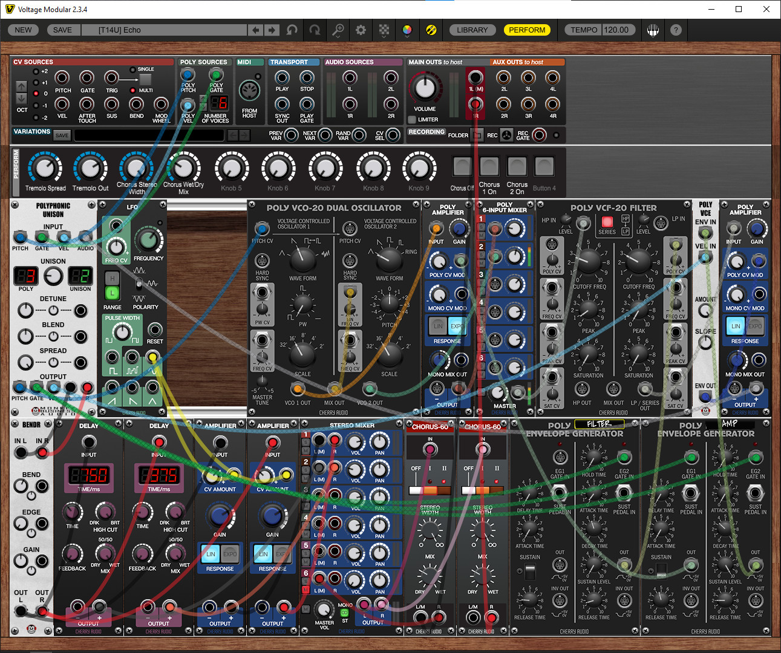
Task: Load the next preset with right arrow
Action: (272, 30)
